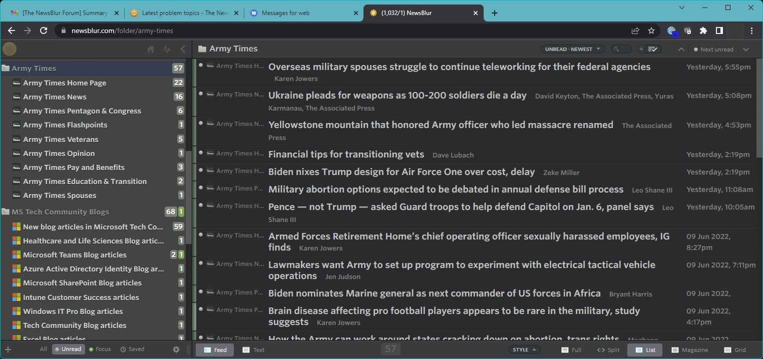
Task: Share this page from the address bar
Action: 635,30
